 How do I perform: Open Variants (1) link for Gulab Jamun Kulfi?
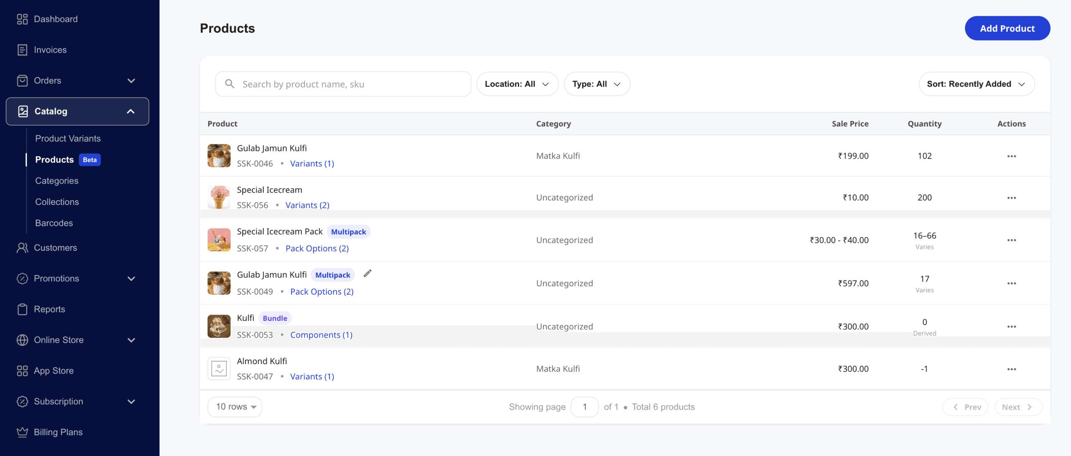point(312,164)
